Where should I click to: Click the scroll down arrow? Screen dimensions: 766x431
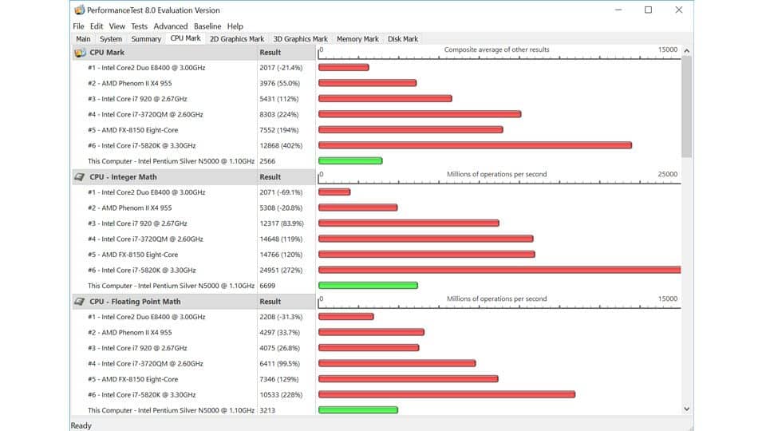point(687,409)
